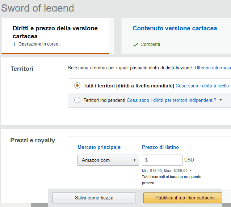Select Territori indipendenti radio button
Image resolution: width=231 pixels, height=207 pixels.
[77, 100]
